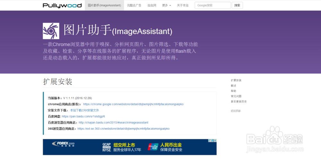Click the Pullywood site logo
The width and height of the screenshot is (321, 160).
62,5
